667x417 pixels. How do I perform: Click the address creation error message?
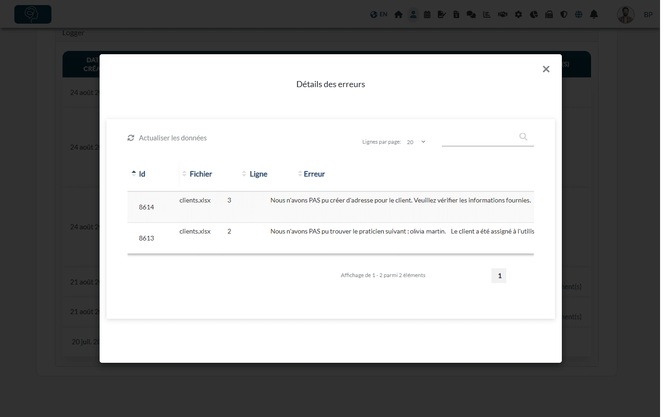[x=401, y=200]
